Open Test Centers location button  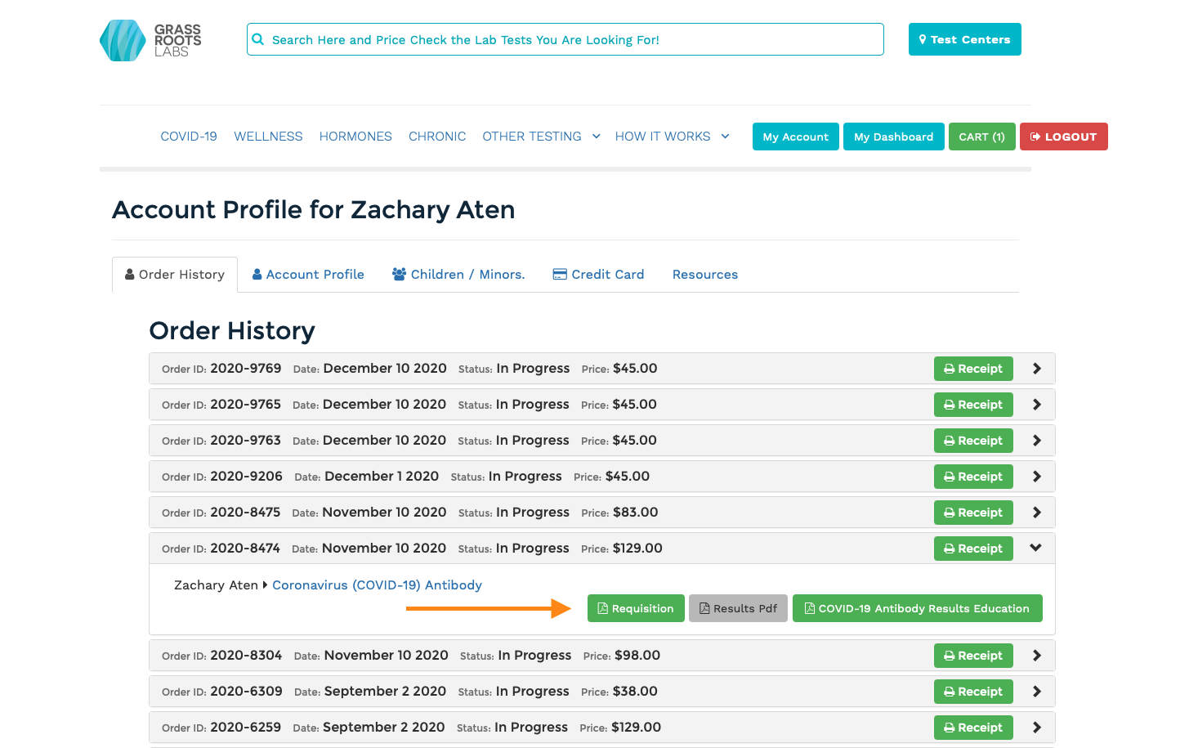pos(964,39)
